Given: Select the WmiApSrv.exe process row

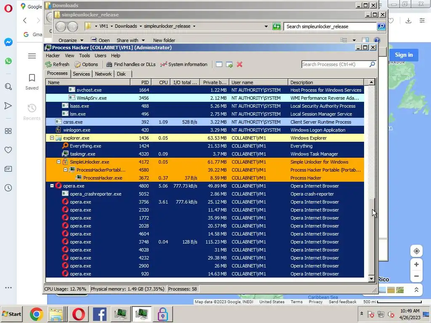Looking at the screenshot, I should pos(205,98).
